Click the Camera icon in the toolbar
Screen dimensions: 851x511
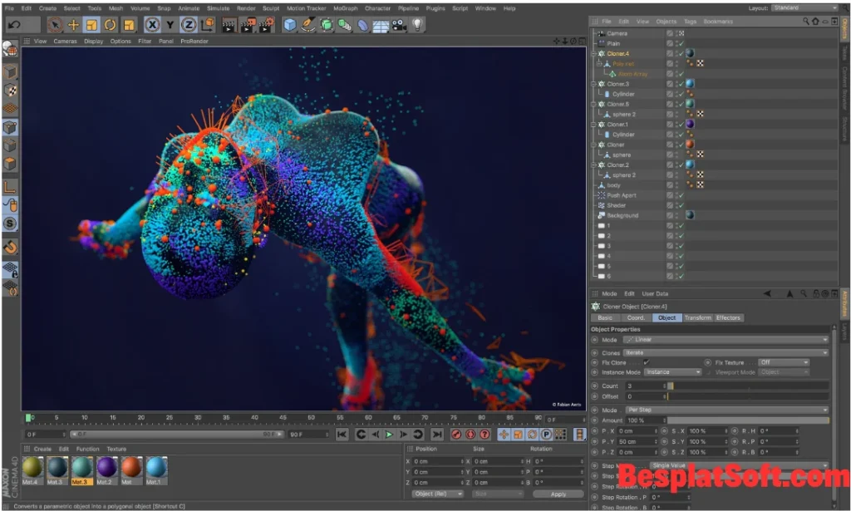(400, 24)
